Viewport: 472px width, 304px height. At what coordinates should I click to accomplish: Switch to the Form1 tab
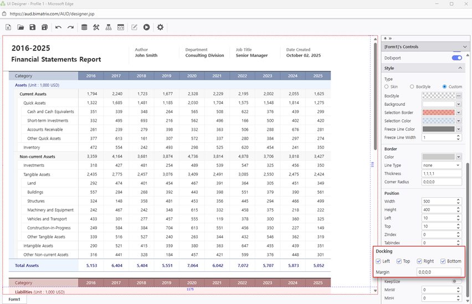(14, 300)
